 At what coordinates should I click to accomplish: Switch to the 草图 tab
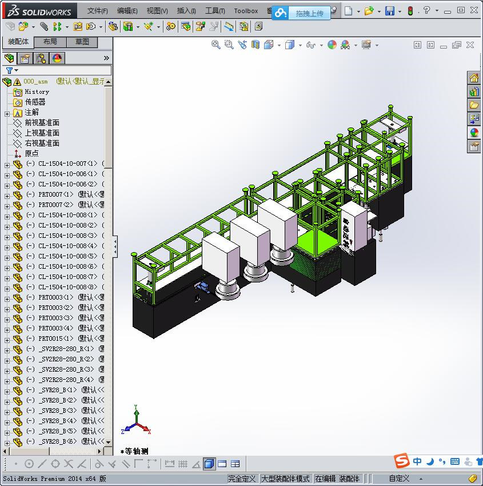pos(82,42)
